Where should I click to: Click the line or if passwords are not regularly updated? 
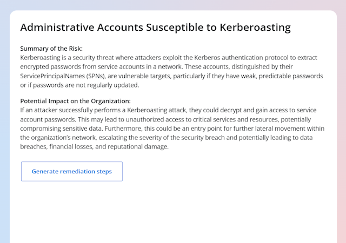pos(79,85)
